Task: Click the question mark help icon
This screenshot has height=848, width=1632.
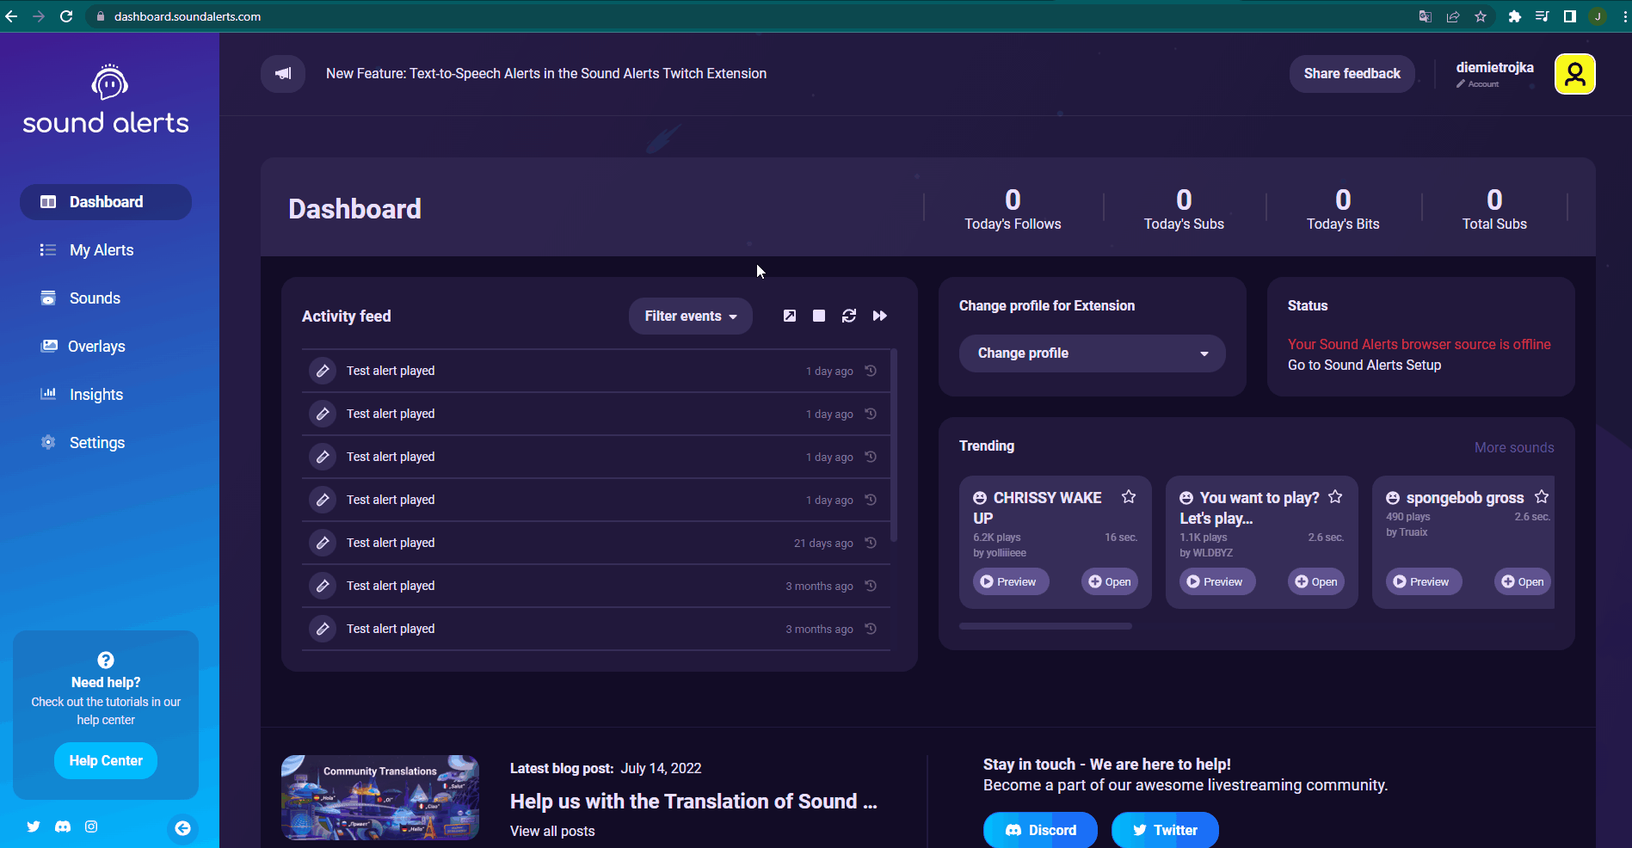Action: [x=106, y=660]
